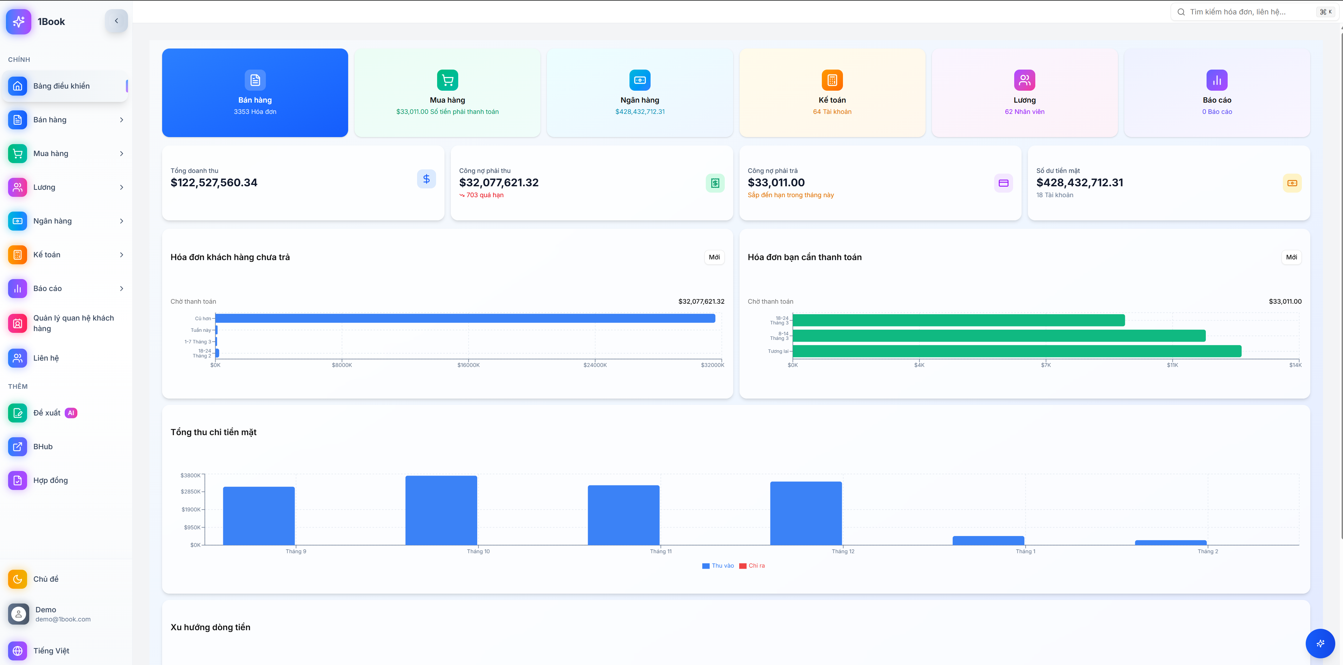Collapse the sidebar with the chevron button
The width and height of the screenshot is (1343, 665).
[x=116, y=21]
